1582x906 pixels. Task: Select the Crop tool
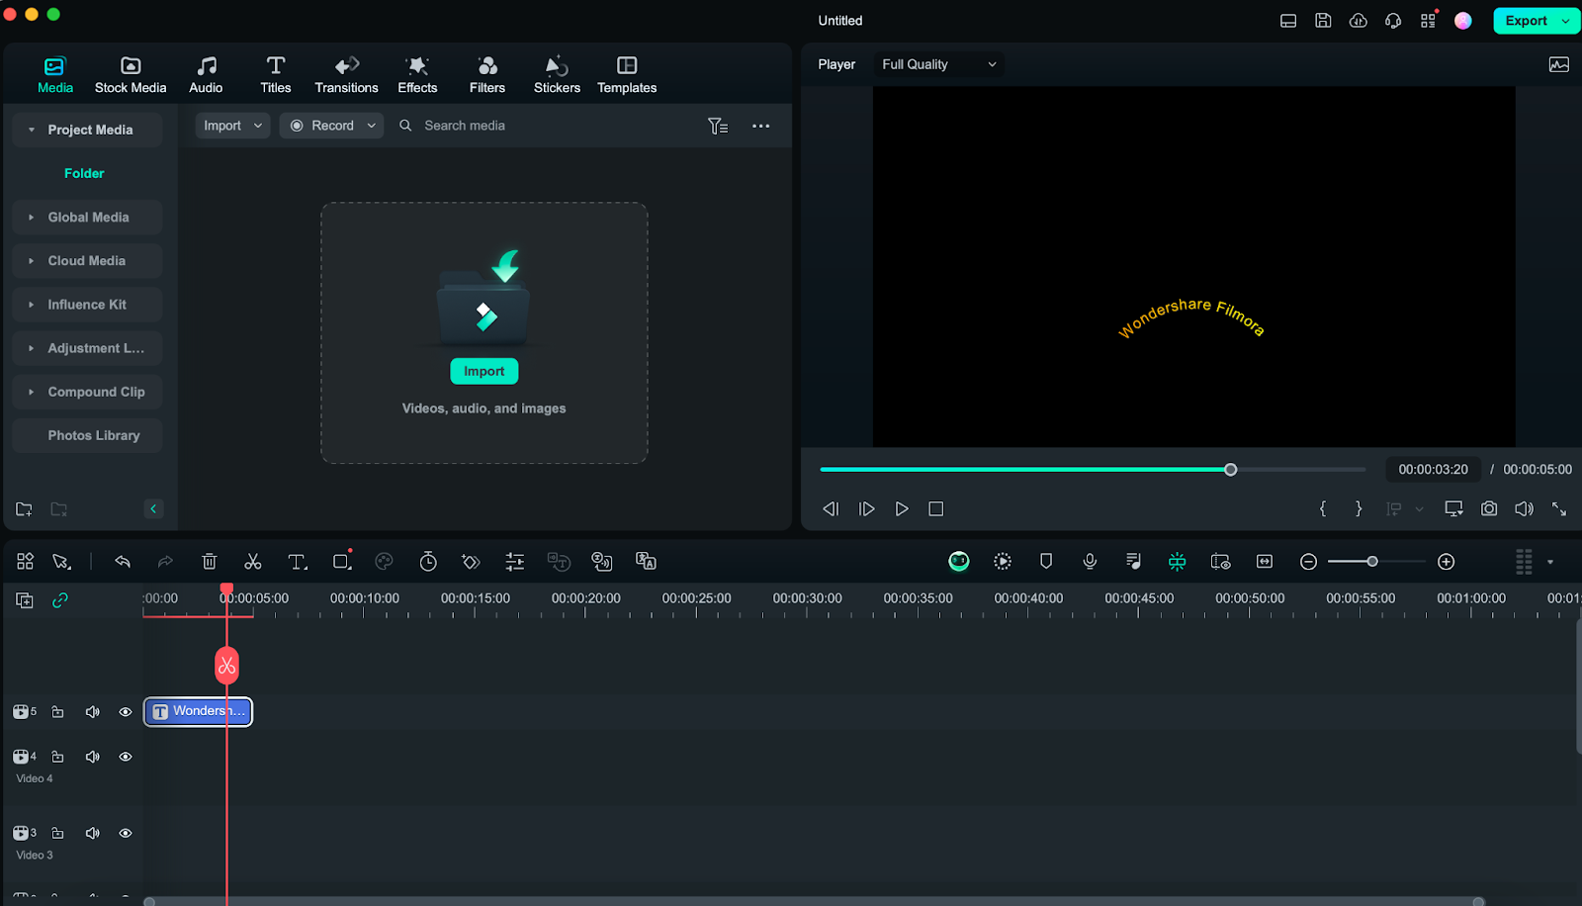pyautogui.click(x=342, y=561)
